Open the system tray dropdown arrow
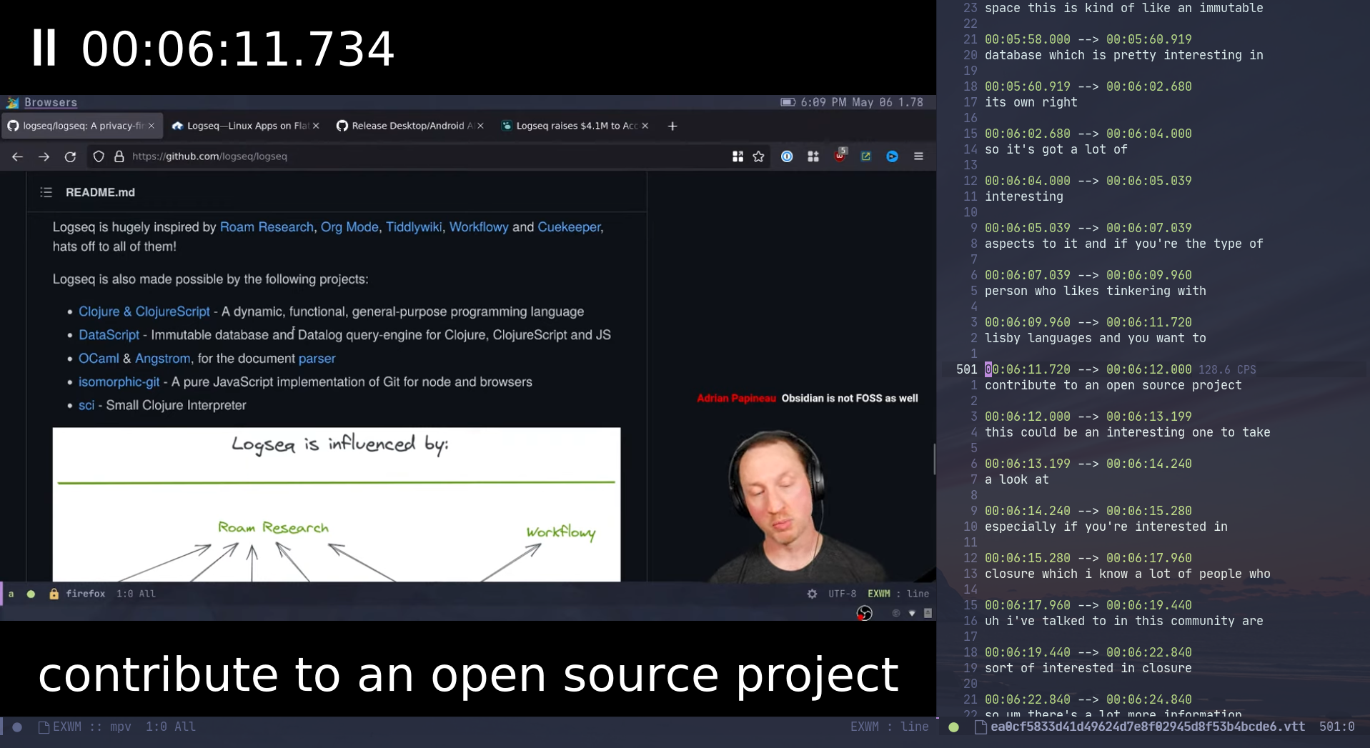 coord(911,613)
